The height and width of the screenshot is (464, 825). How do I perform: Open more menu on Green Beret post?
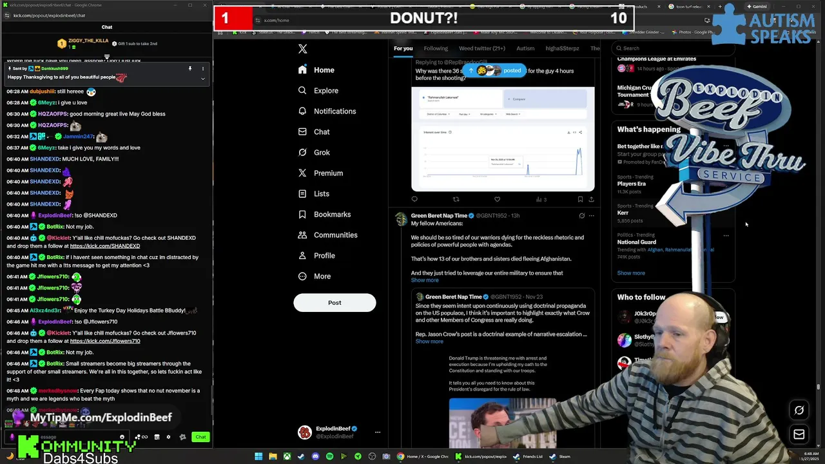(x=591, y=215)
